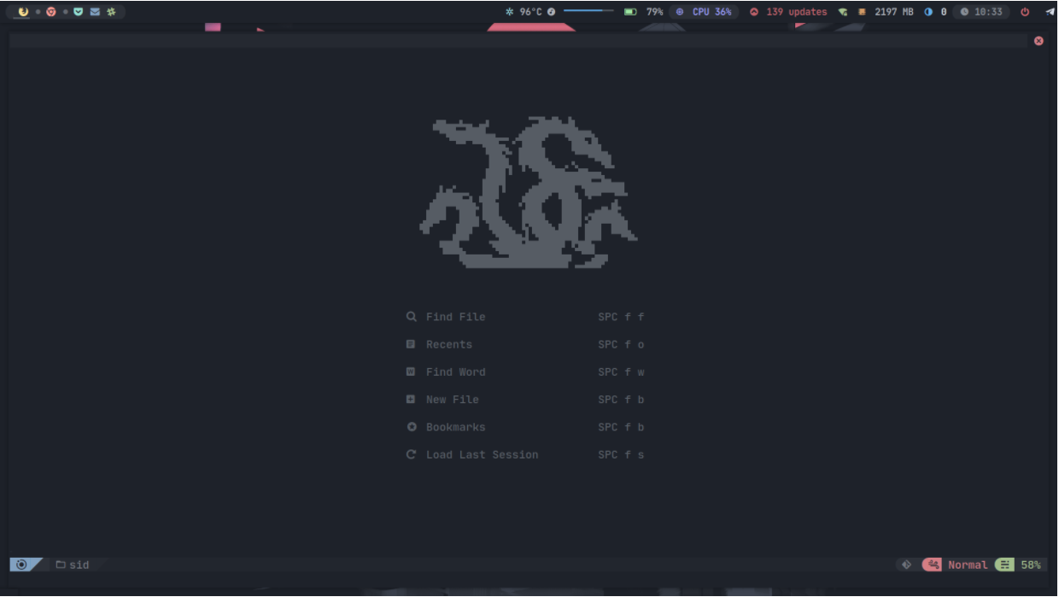The width and height of the screenshot is (1059, 597).
Task: Click the Telegram icon at top right
Action: point(1050,12)
